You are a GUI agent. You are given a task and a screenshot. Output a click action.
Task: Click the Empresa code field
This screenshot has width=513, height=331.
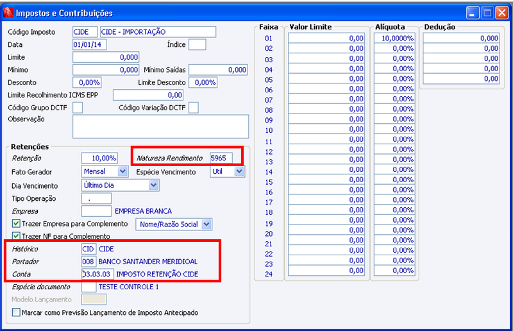(97, 211)
